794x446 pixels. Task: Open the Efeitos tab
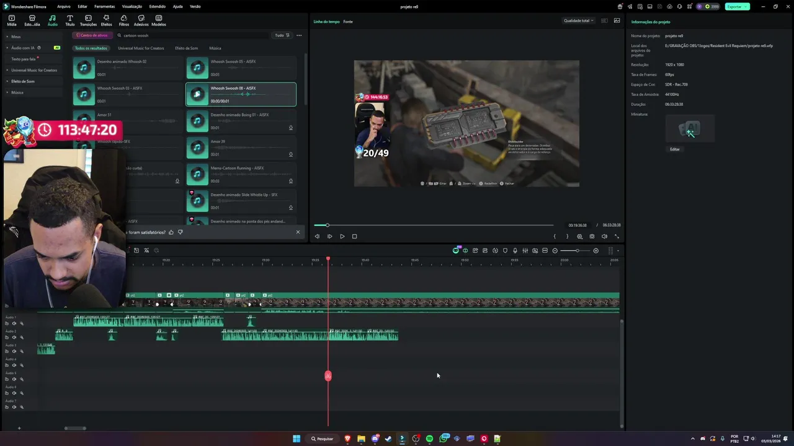106,20
